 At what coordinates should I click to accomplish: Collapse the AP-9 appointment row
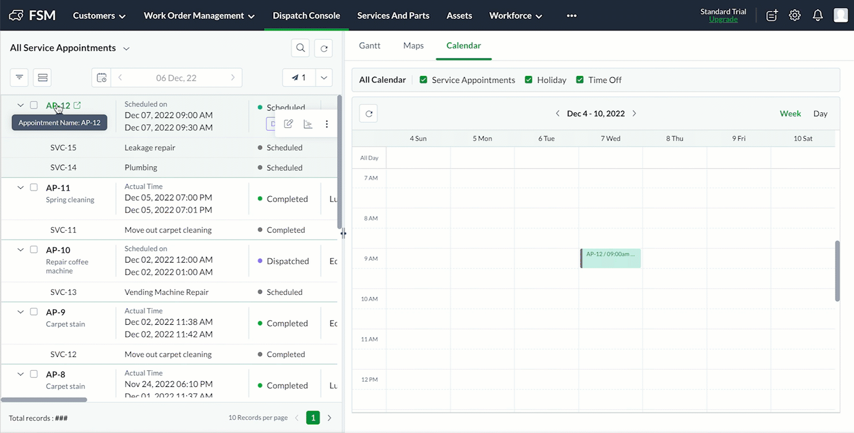(x=21, y=312)
